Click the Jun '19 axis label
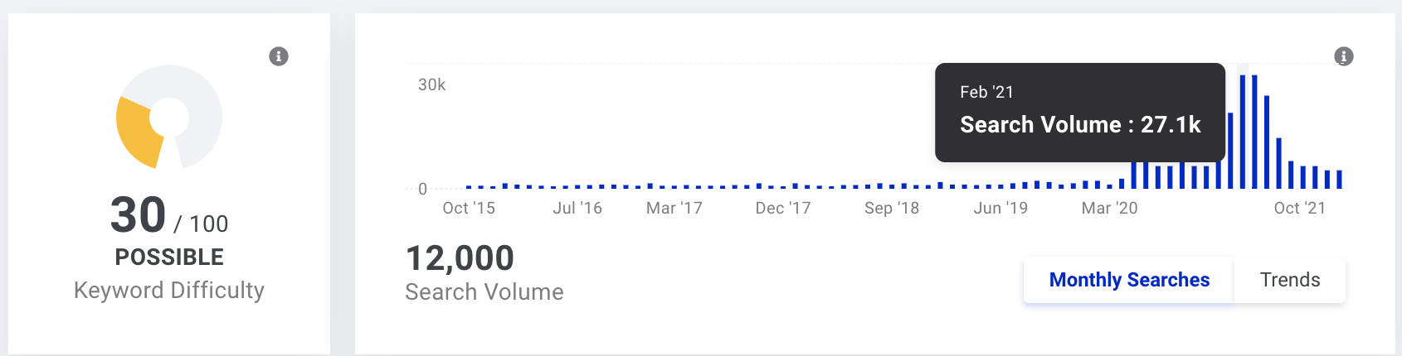The width and height of the screenshot is (1402, 356). click(x=1000, y=208)
